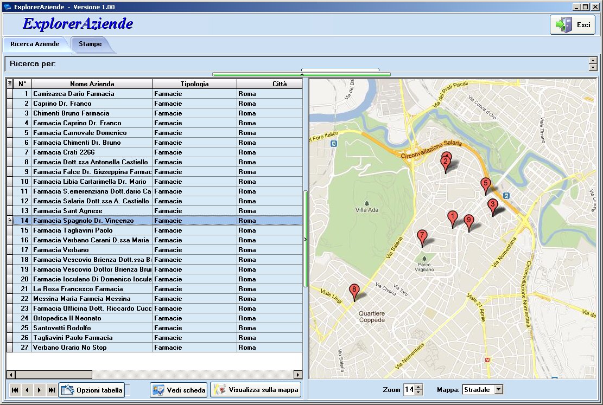Viewport: 603px width, 405px height.
Task: Collapse table via vertical splitter arrow
Action: pos(306,239)
